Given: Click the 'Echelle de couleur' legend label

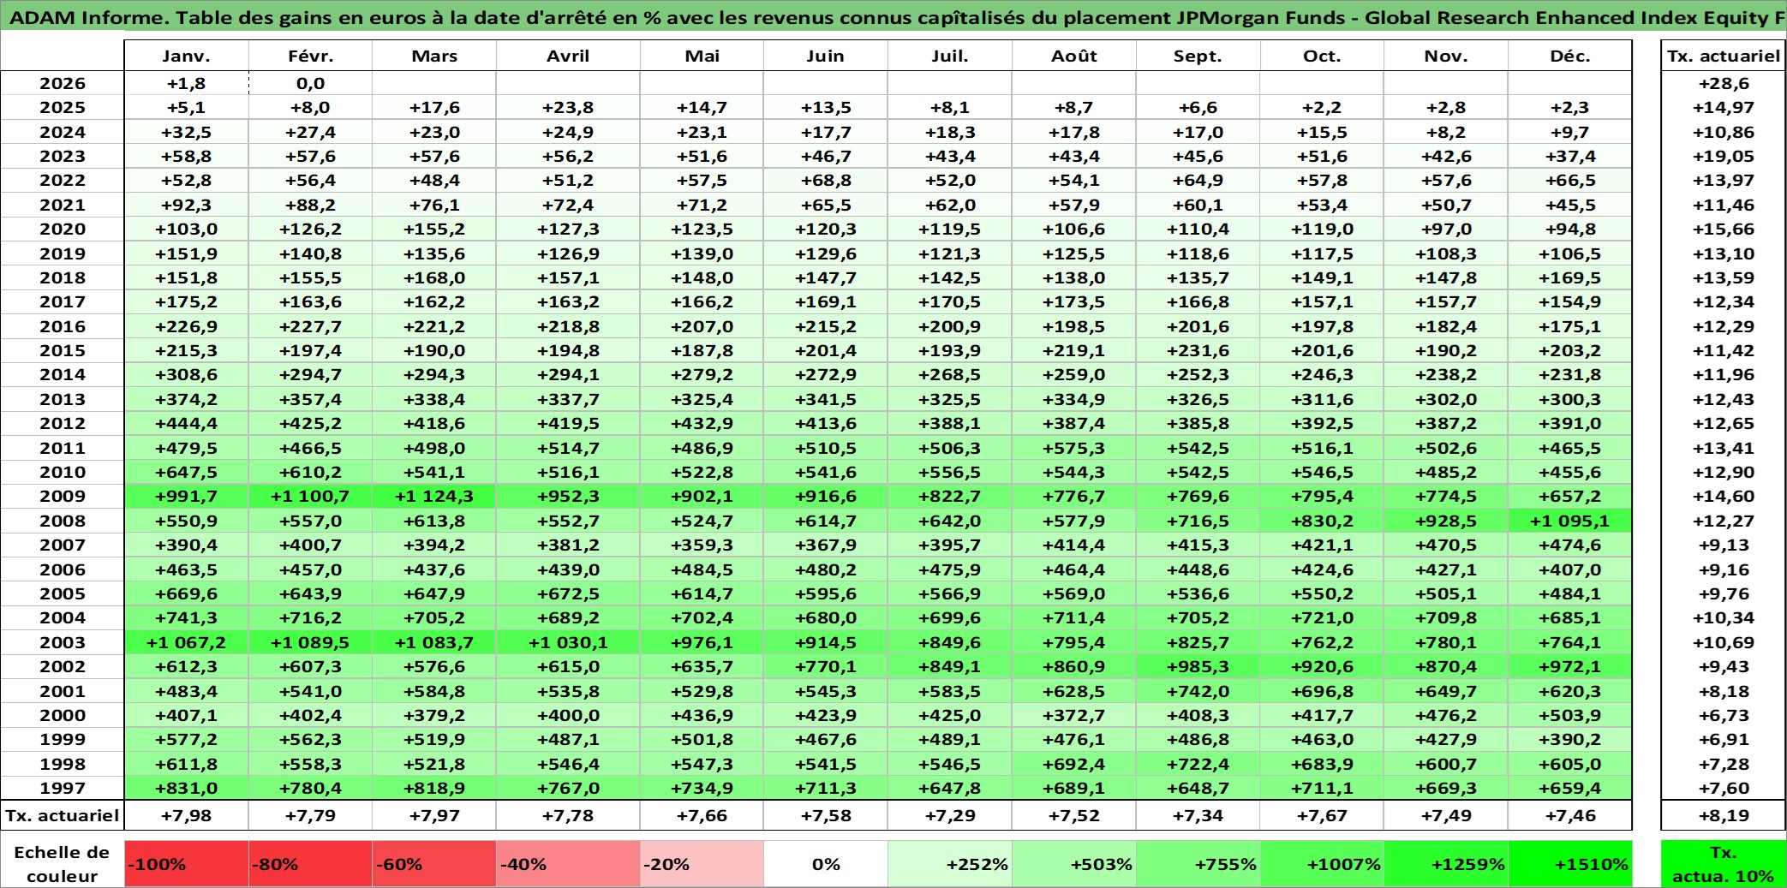Looking at the screenshot, I should pos(62,864).
